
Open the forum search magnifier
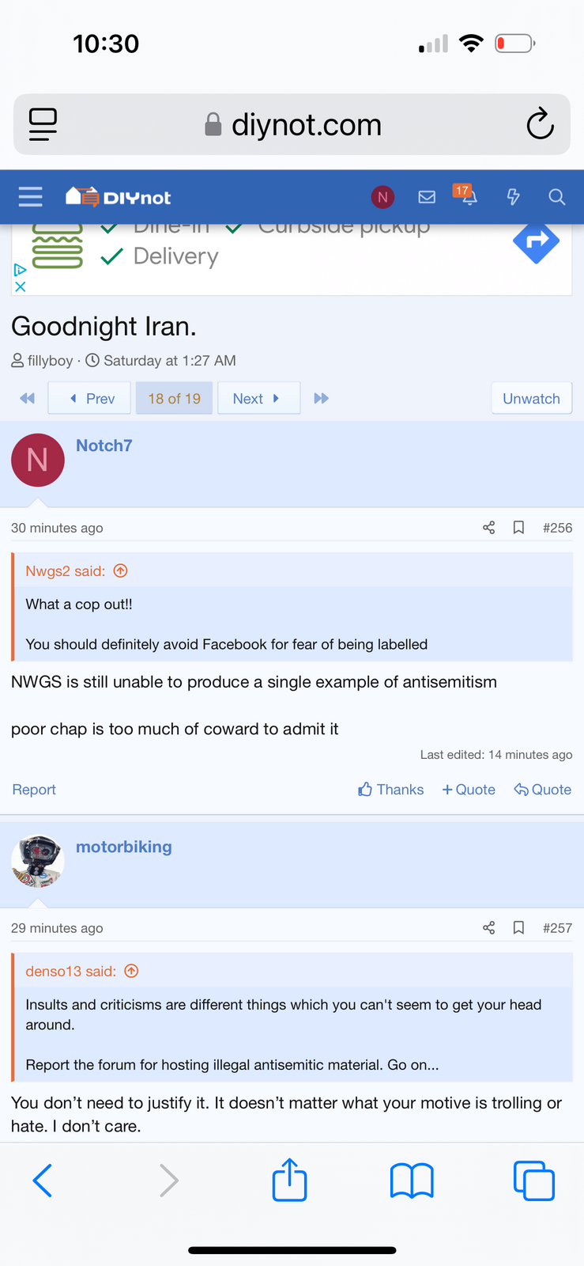click(x=556, y=197)
